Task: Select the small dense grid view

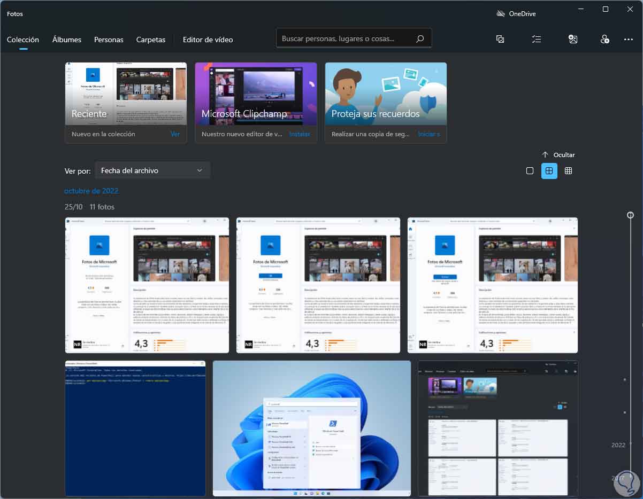Action: [568, 171]
